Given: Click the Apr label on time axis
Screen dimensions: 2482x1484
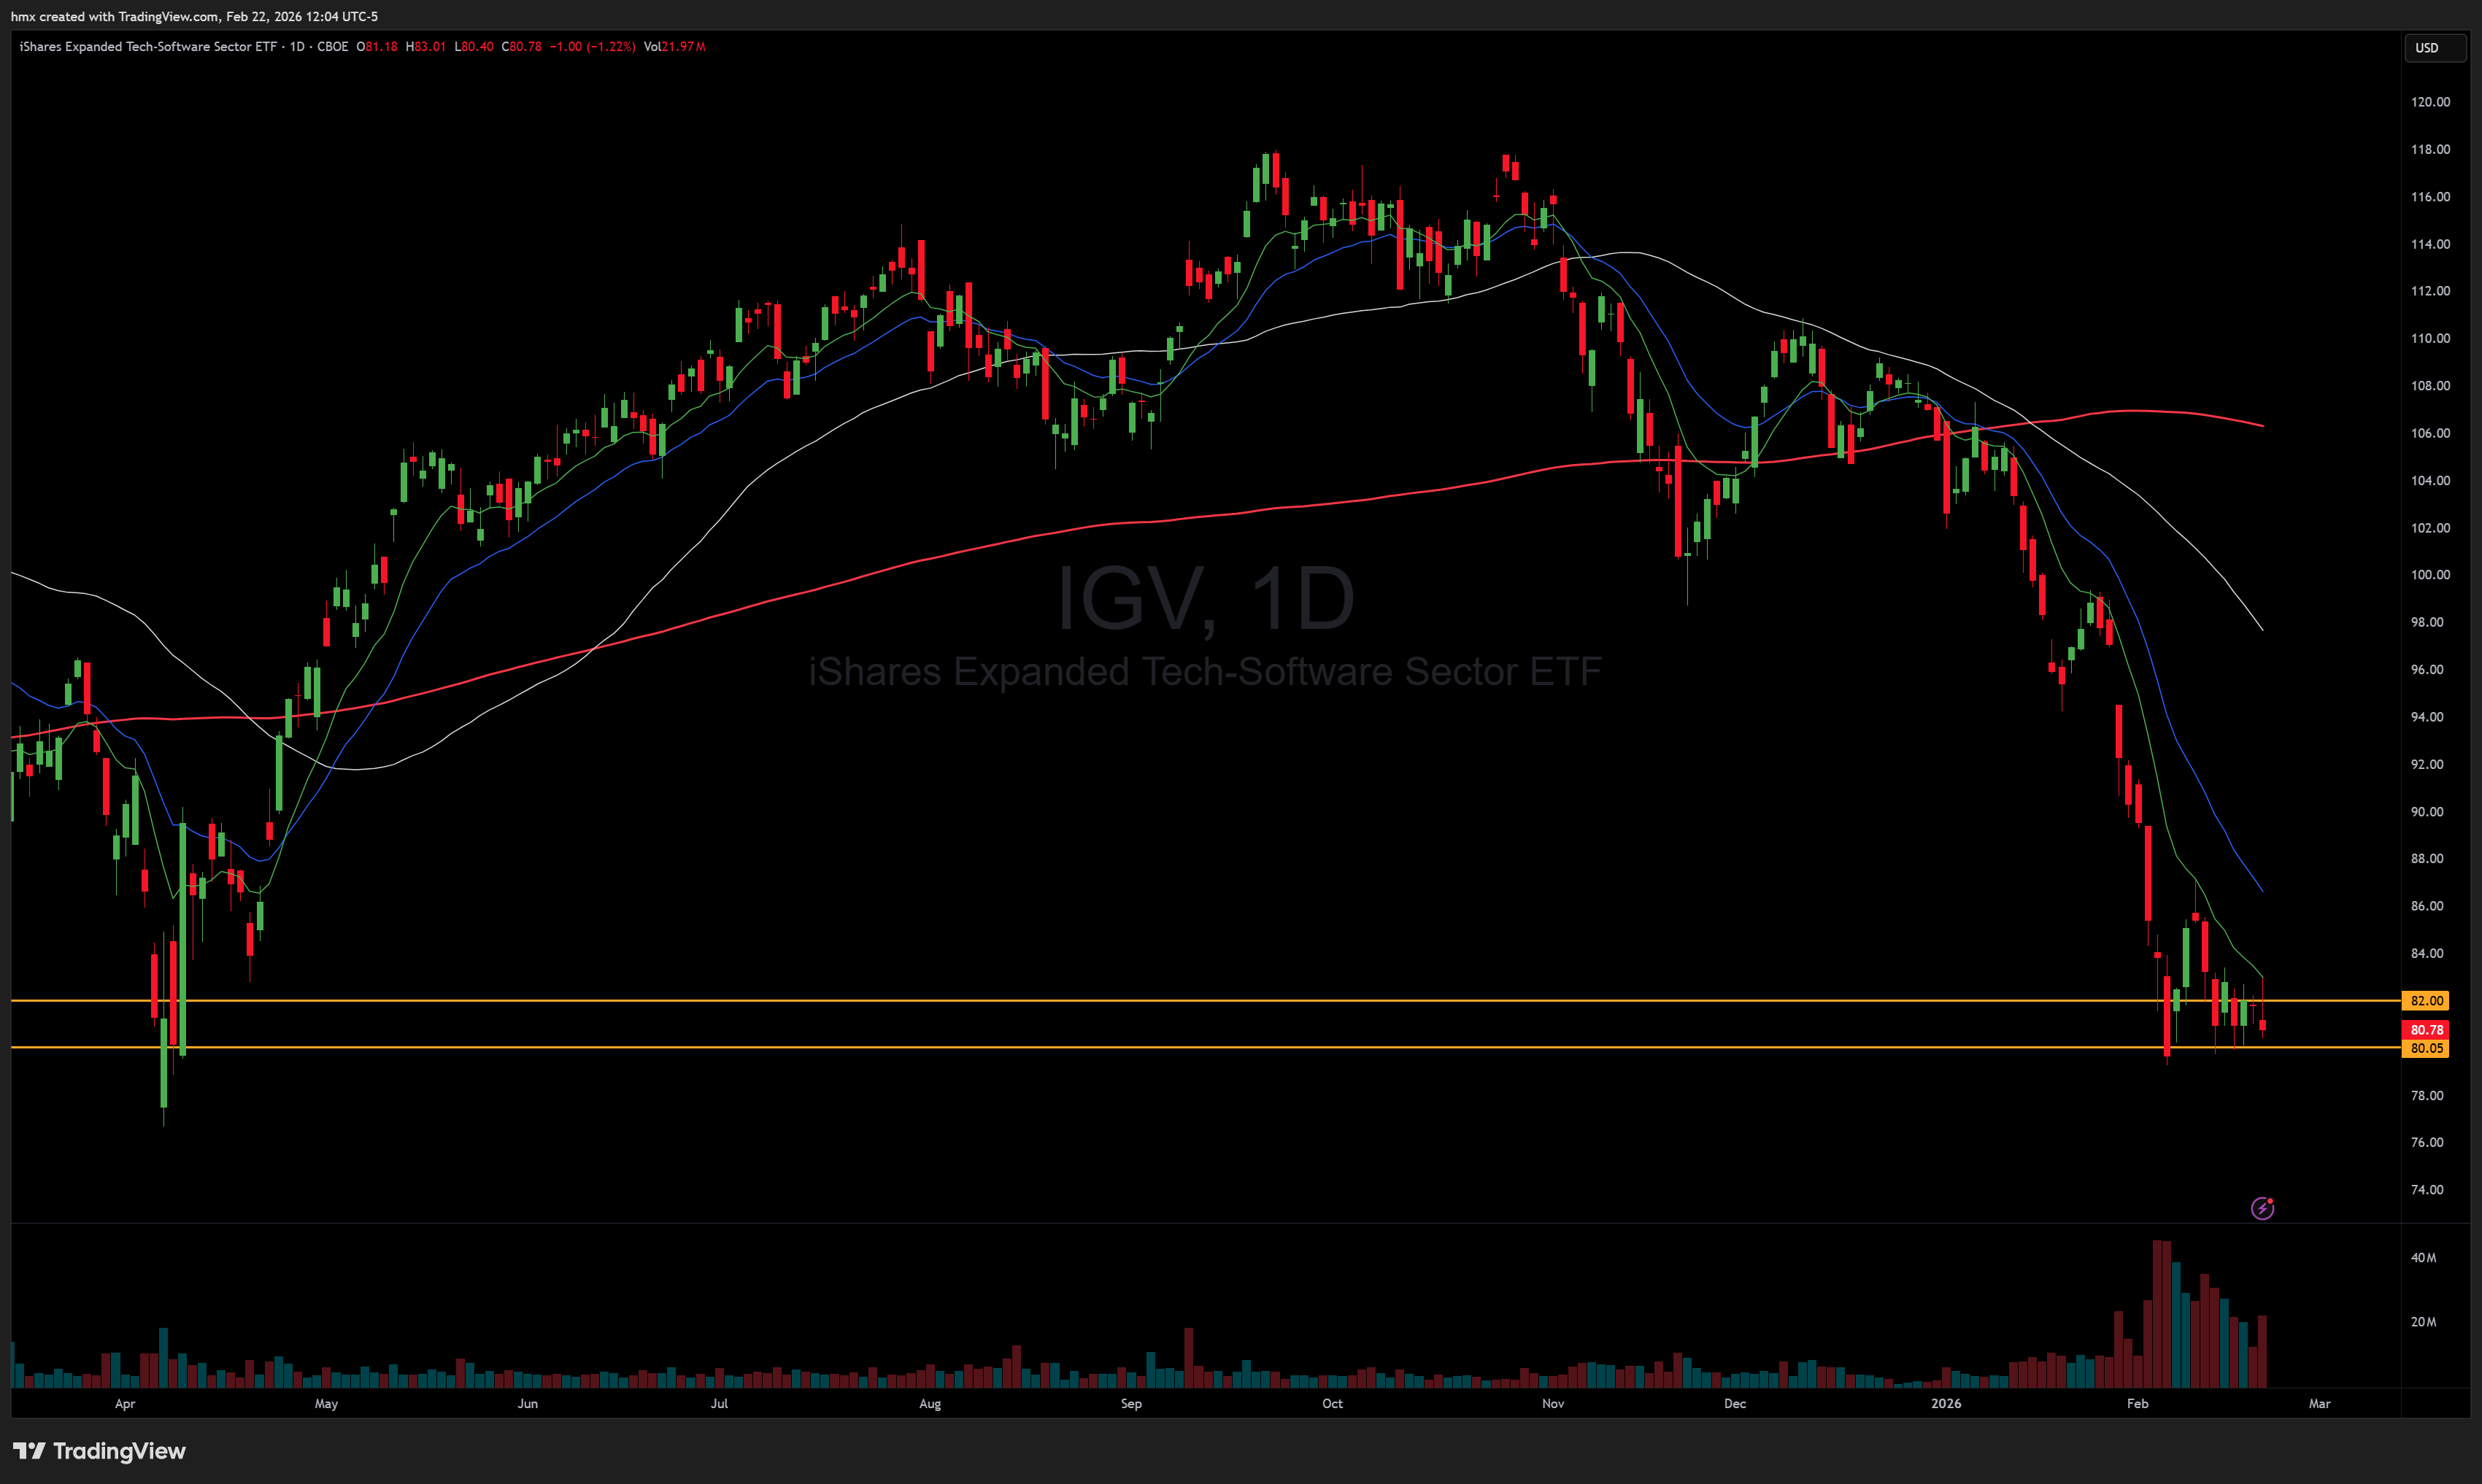Looking at the screenshot, I should coord(125,1403).
